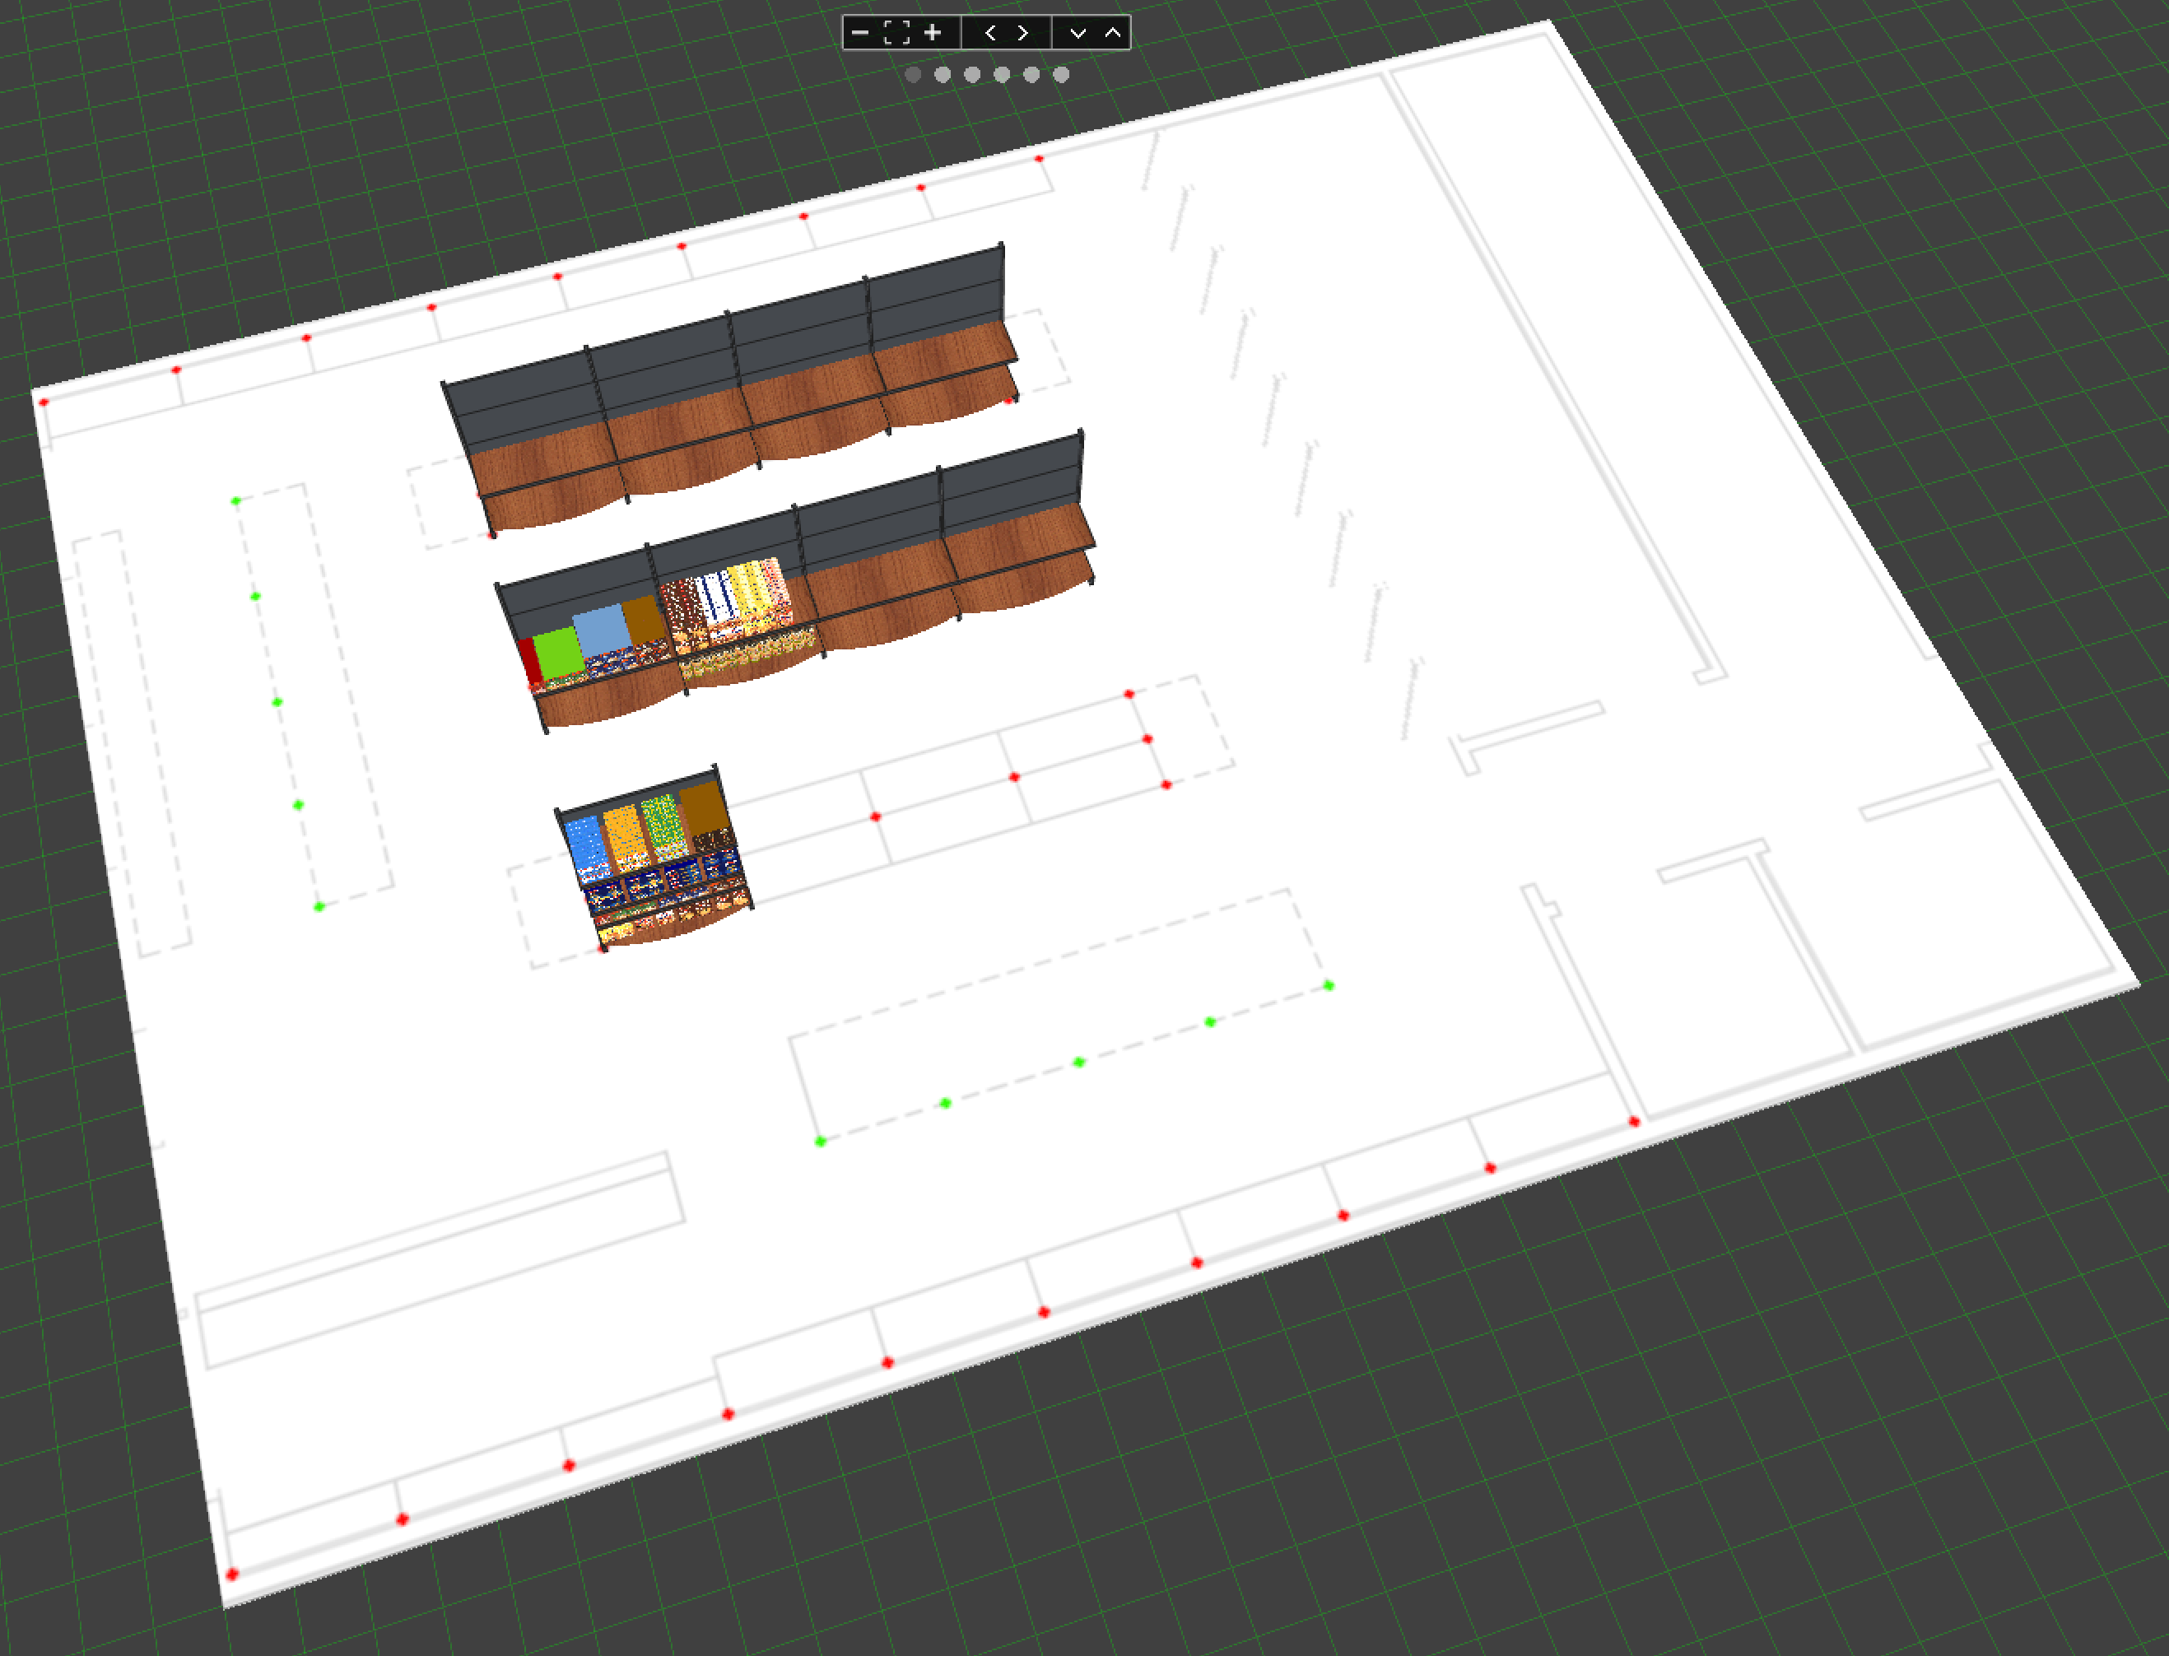Click the fit-to-view bracket icon
This screenshot has width=2169, height=1656.
tap(896, 33)
